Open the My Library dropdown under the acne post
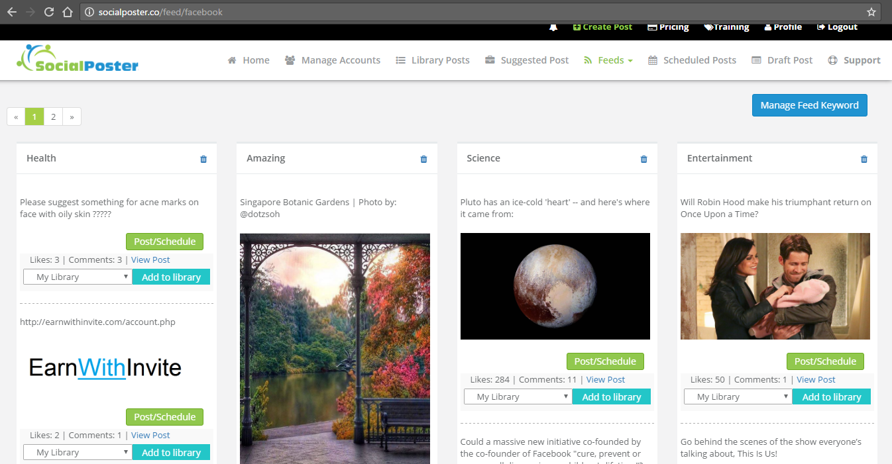 pyautogui.click(x=77, y=276)
